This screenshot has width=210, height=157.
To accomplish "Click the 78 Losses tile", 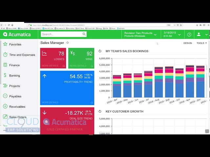I will coord(53,58).
